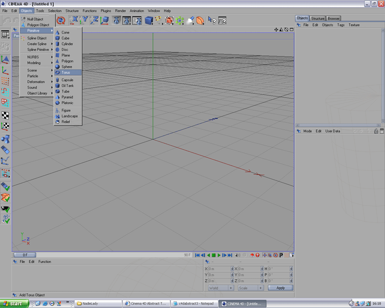Click the Render in Picture Viewer icon
Image resolution: width=385 pixels, height=308 pixels.
click(x=127, y=20)
